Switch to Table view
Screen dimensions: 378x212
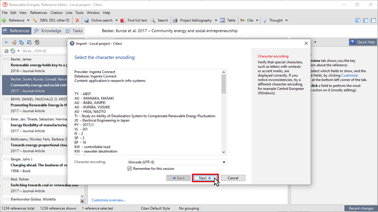point(228,20)
